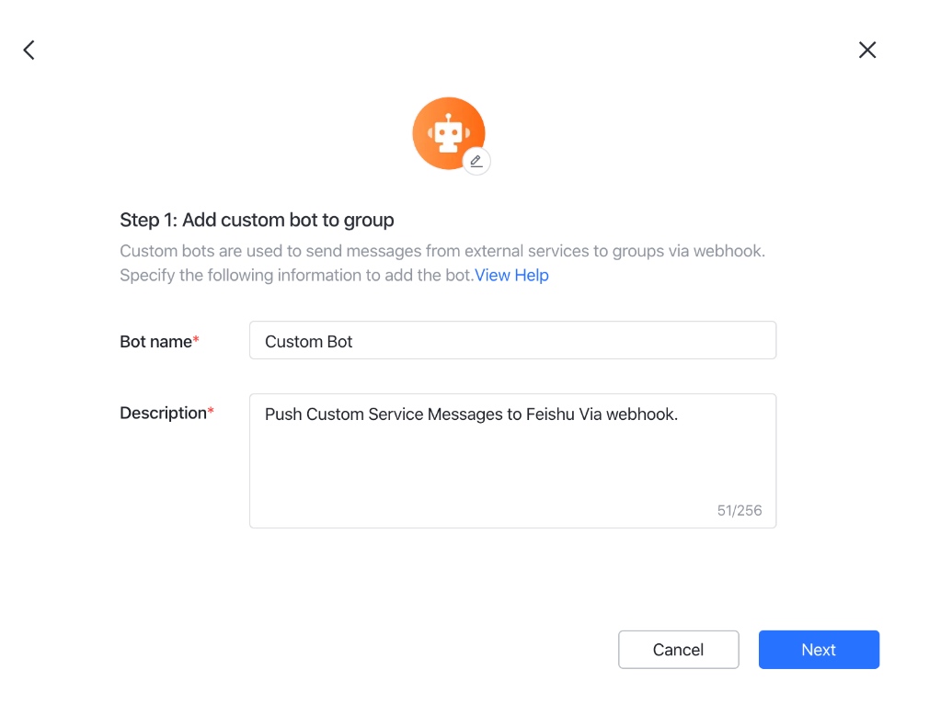This screenshot has width=929, height=704.
Task: Focus the Bot name input field
Action: click(x=512, y=340)
